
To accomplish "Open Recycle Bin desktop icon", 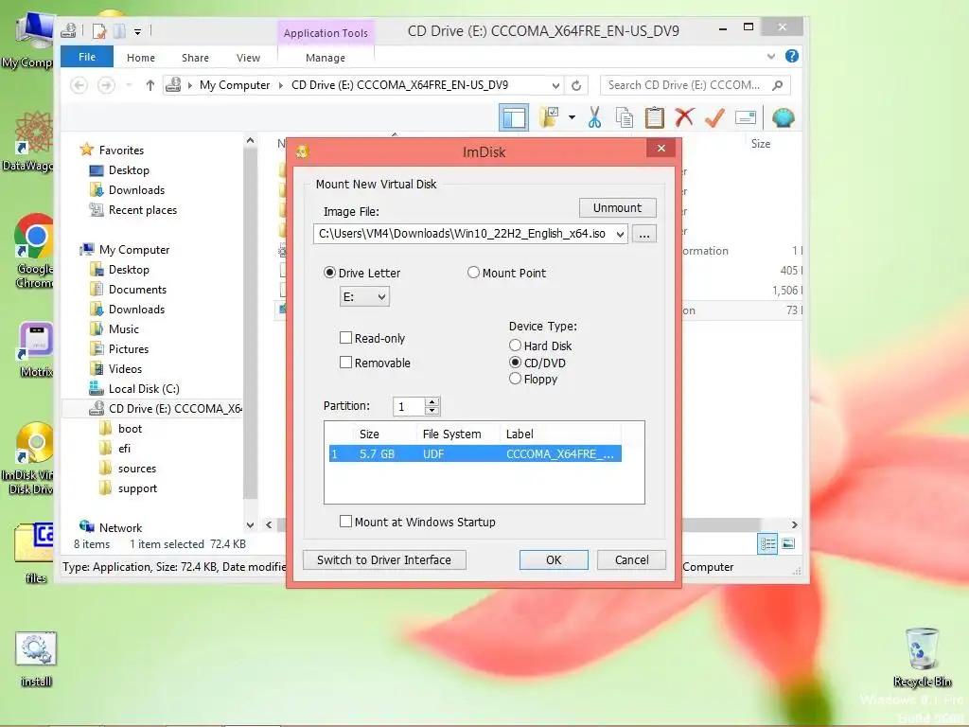I will click(x=922, y=658).
